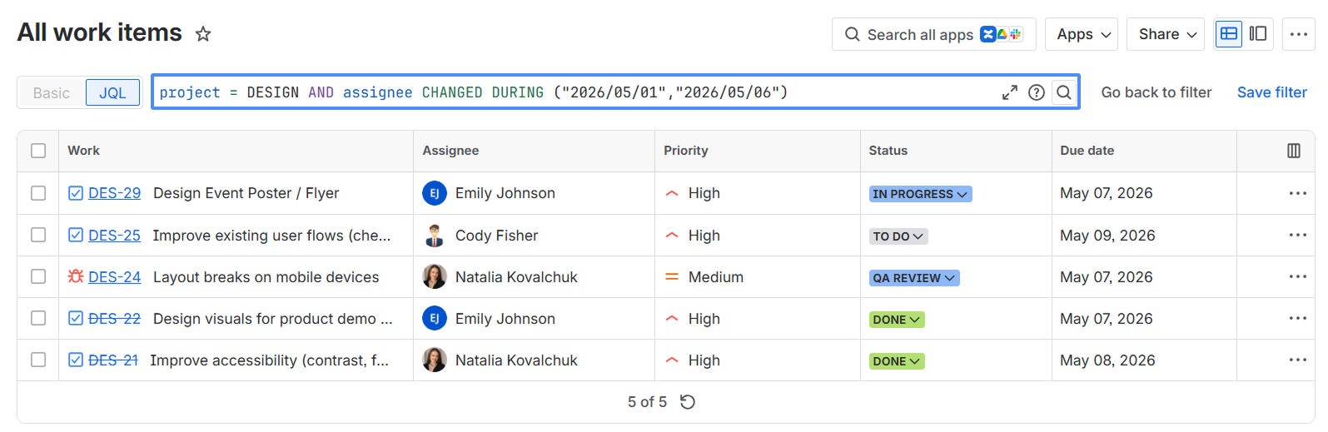The image size is (1328, 432).
Task: Click Go back to filter
Action: (x=1156, y=92)
